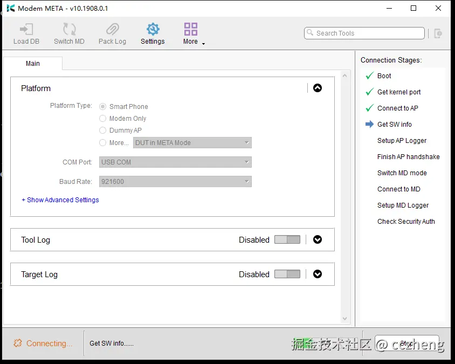Switch to the Main tab
The height and width of the screenshot is (364, 455).
pyautogui.click(x=33, y=64)
